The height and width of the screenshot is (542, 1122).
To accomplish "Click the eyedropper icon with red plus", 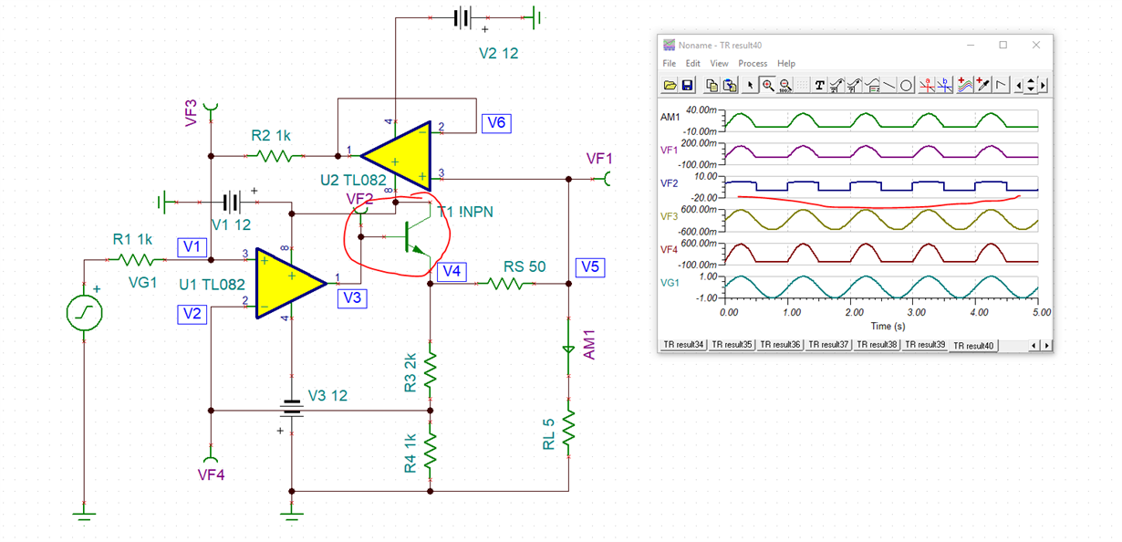I will tap(982, 85).
